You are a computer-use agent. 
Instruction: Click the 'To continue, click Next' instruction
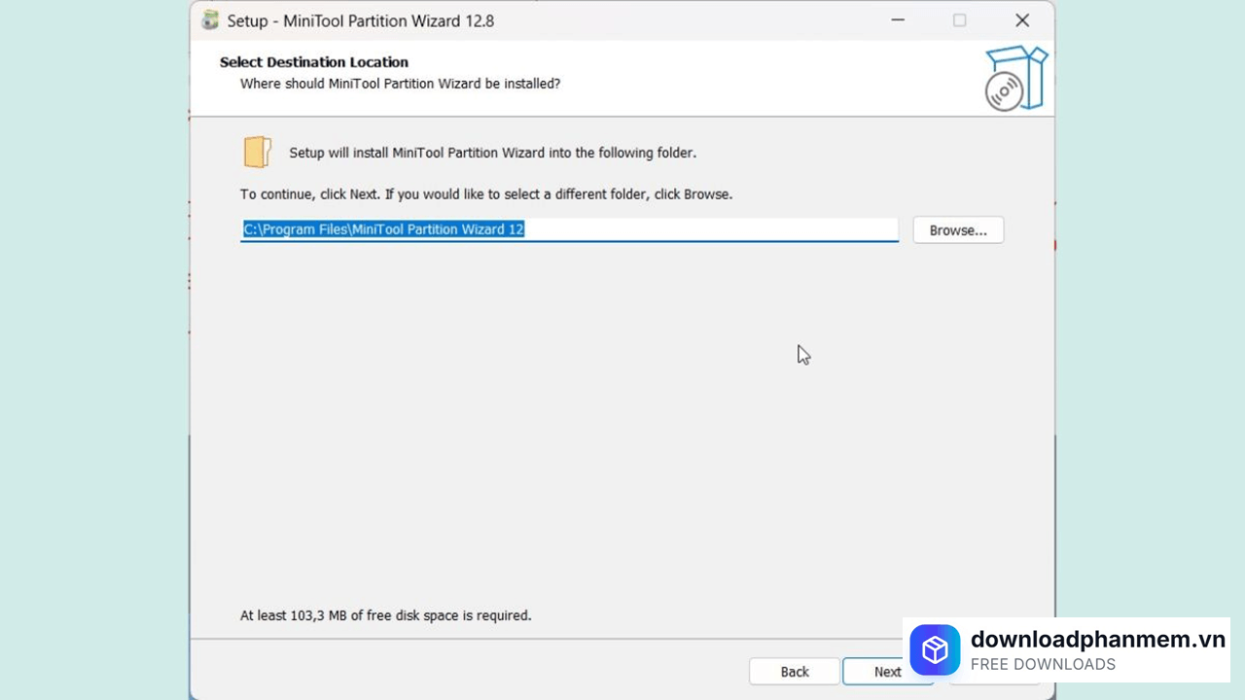coord(485,194)
